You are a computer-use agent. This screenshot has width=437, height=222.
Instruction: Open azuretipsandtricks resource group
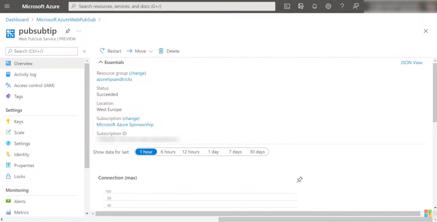coord(114,79)
